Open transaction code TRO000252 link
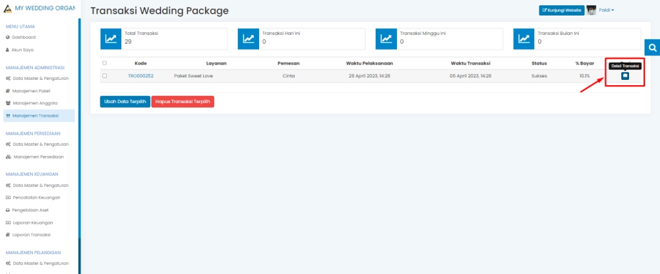 click(x=141, y=76)
